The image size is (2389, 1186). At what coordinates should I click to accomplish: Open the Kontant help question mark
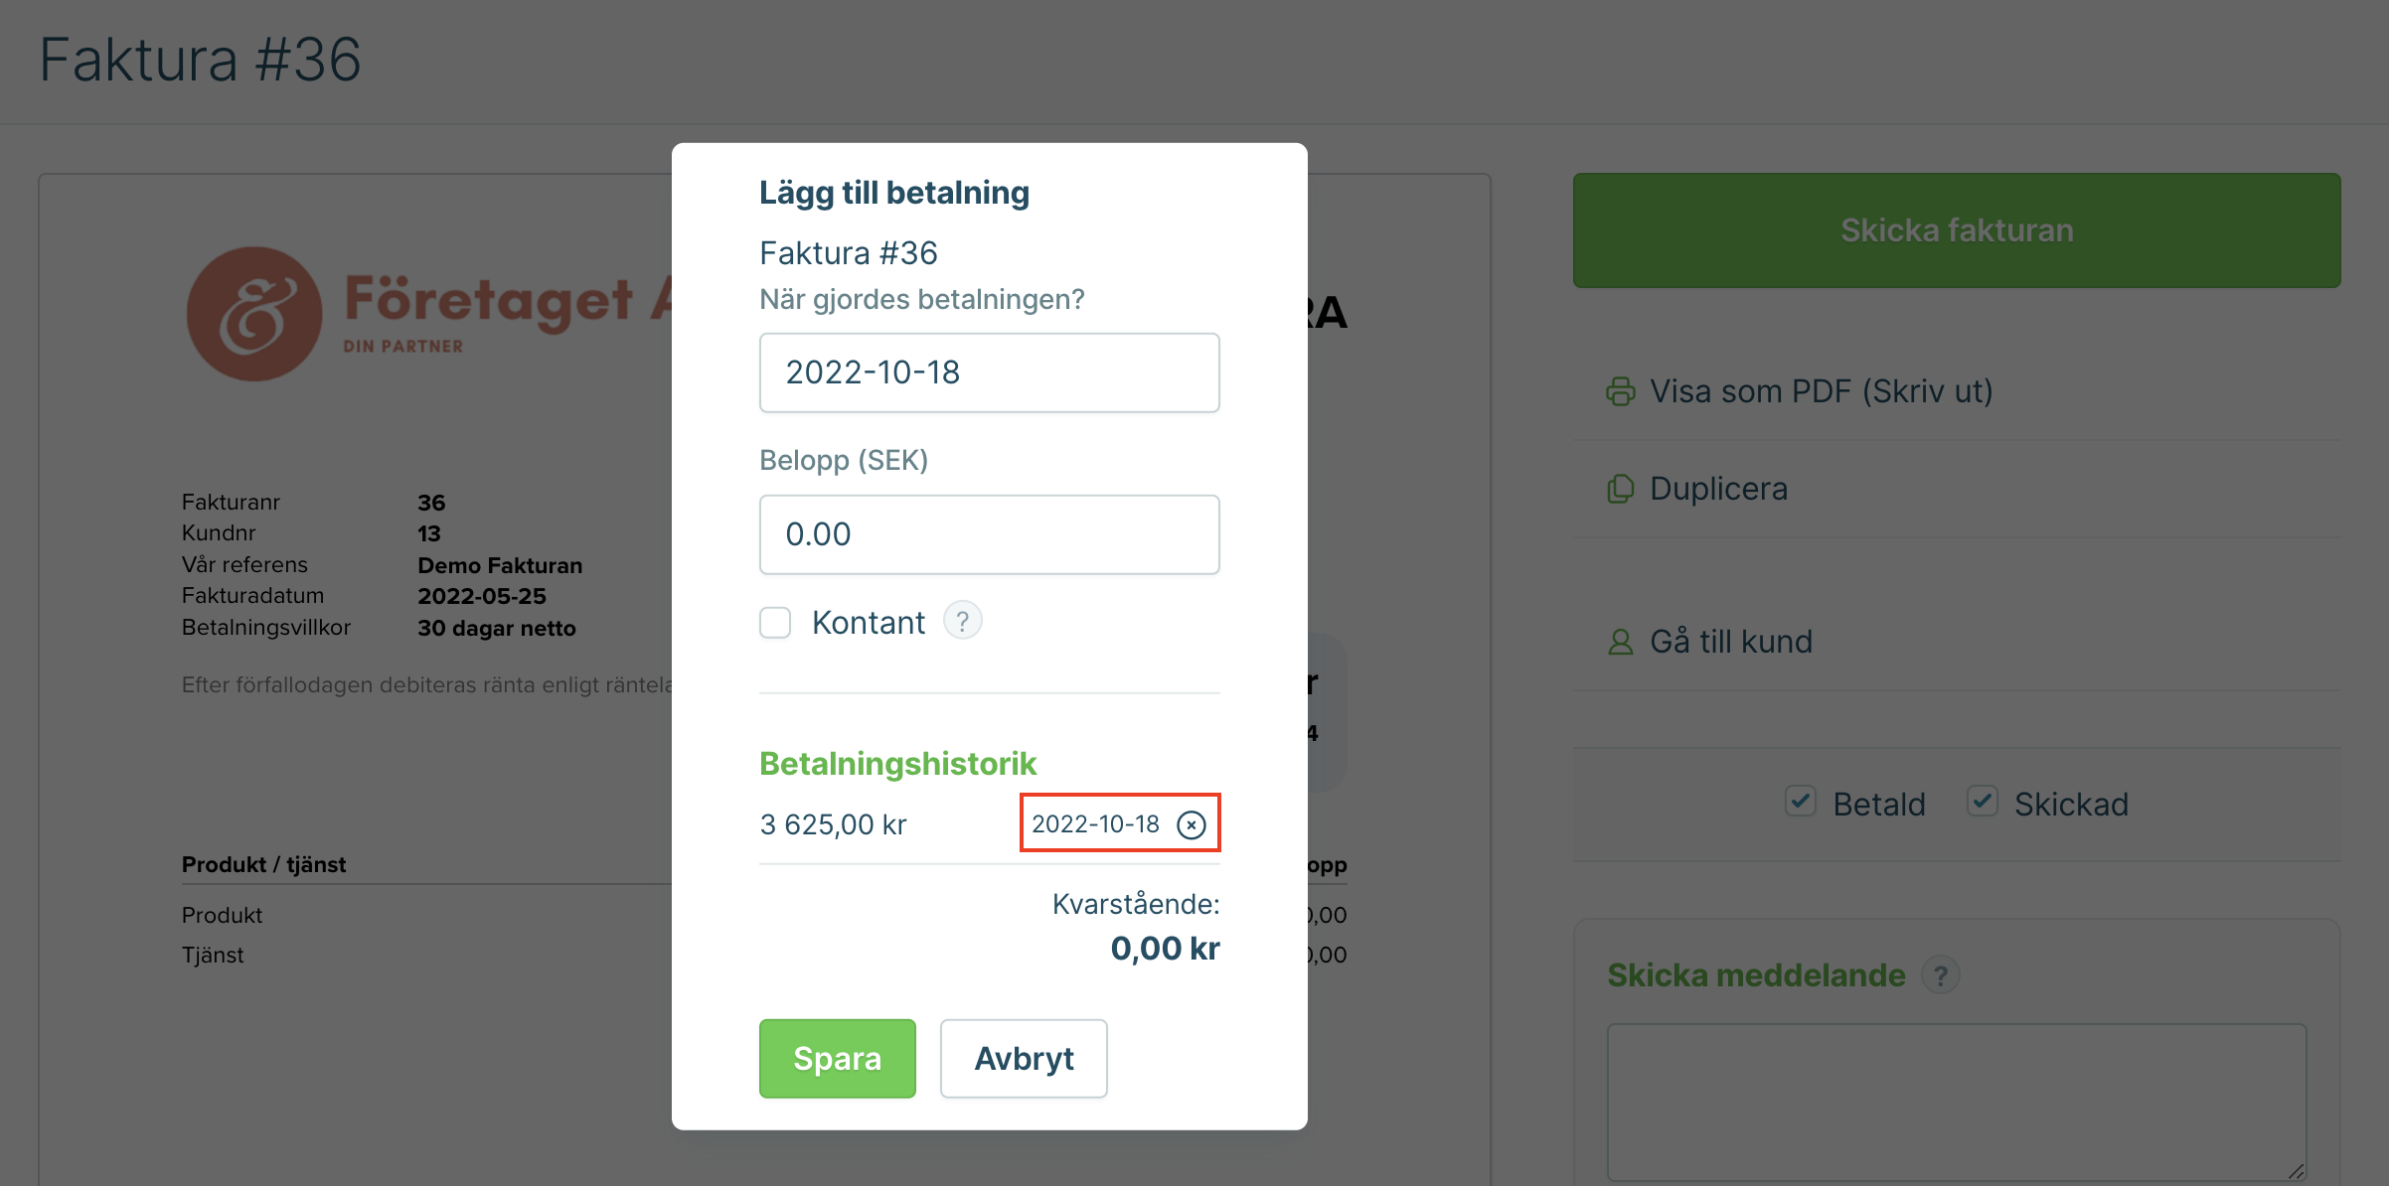(962, 622)
